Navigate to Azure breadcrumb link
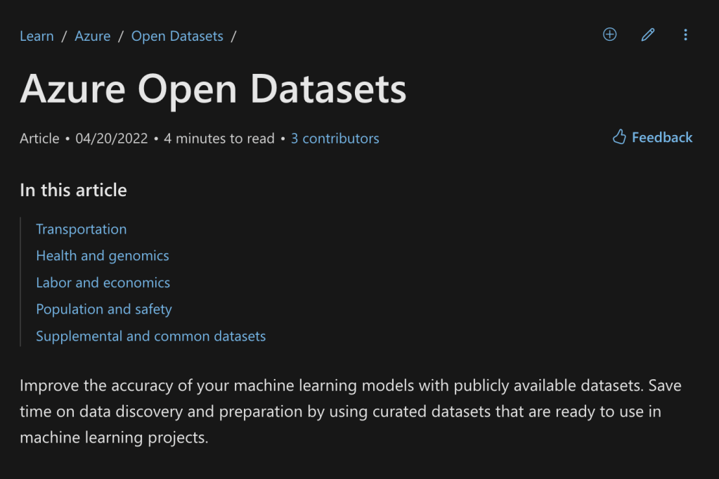719x479 pixels. pos(93,36)
